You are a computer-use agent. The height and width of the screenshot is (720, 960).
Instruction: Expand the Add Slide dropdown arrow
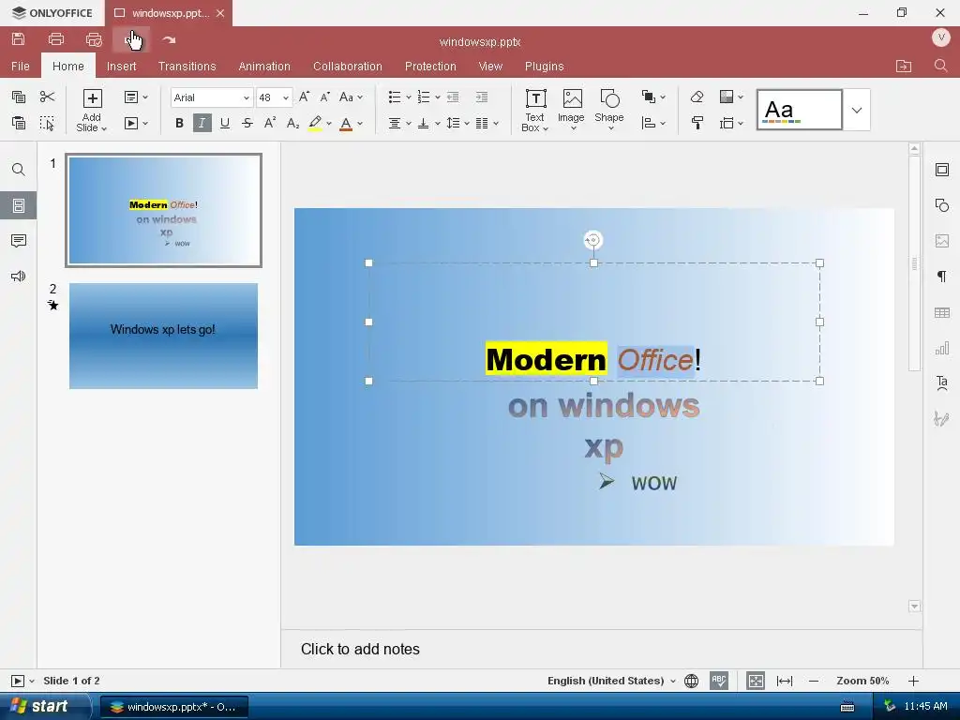(104, 128)
